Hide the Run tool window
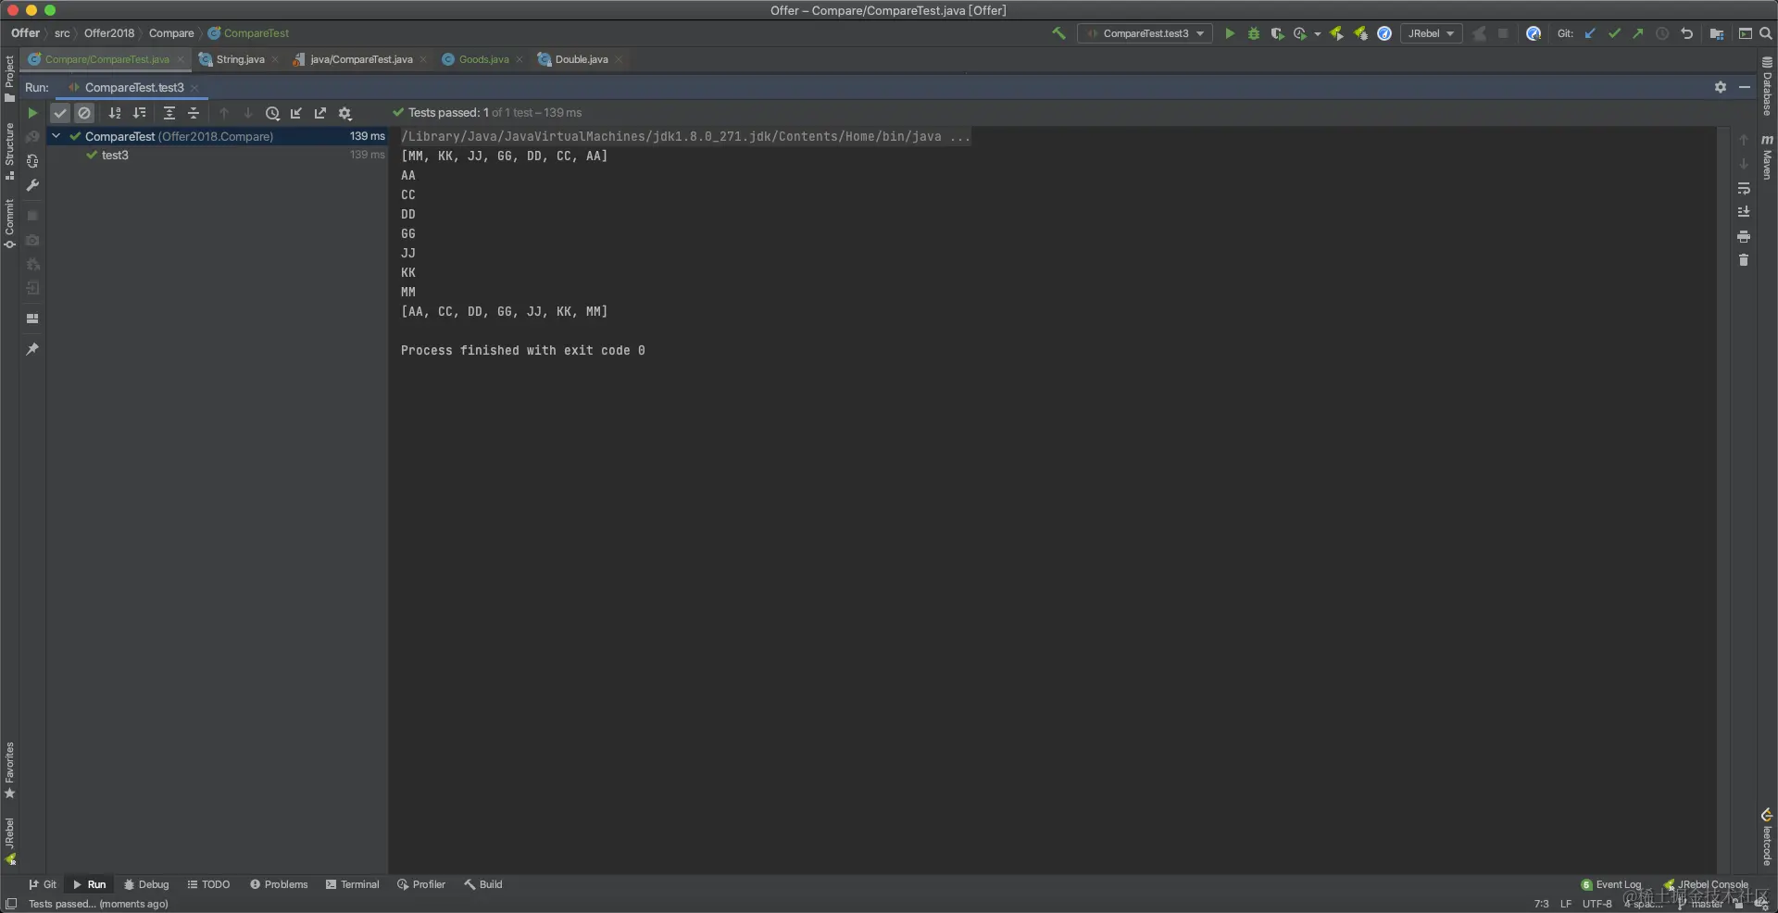Screen dimensions: 1778x913 pos(1745,87)
